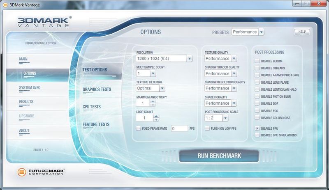329x190 pixels.
Task: Open the Texture Filtering dropdown
Action: click(x=162, y=88)
